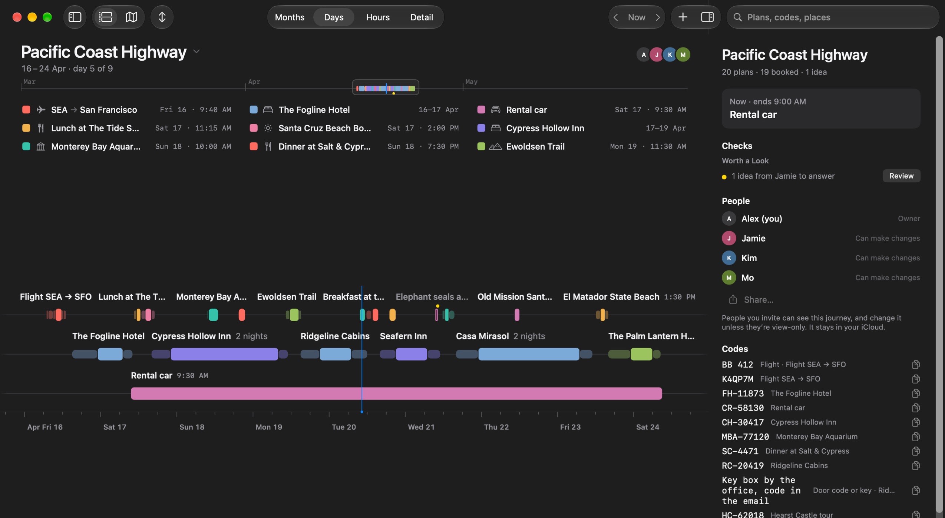Click the Review button for Jamie's idea

[901, 176]
